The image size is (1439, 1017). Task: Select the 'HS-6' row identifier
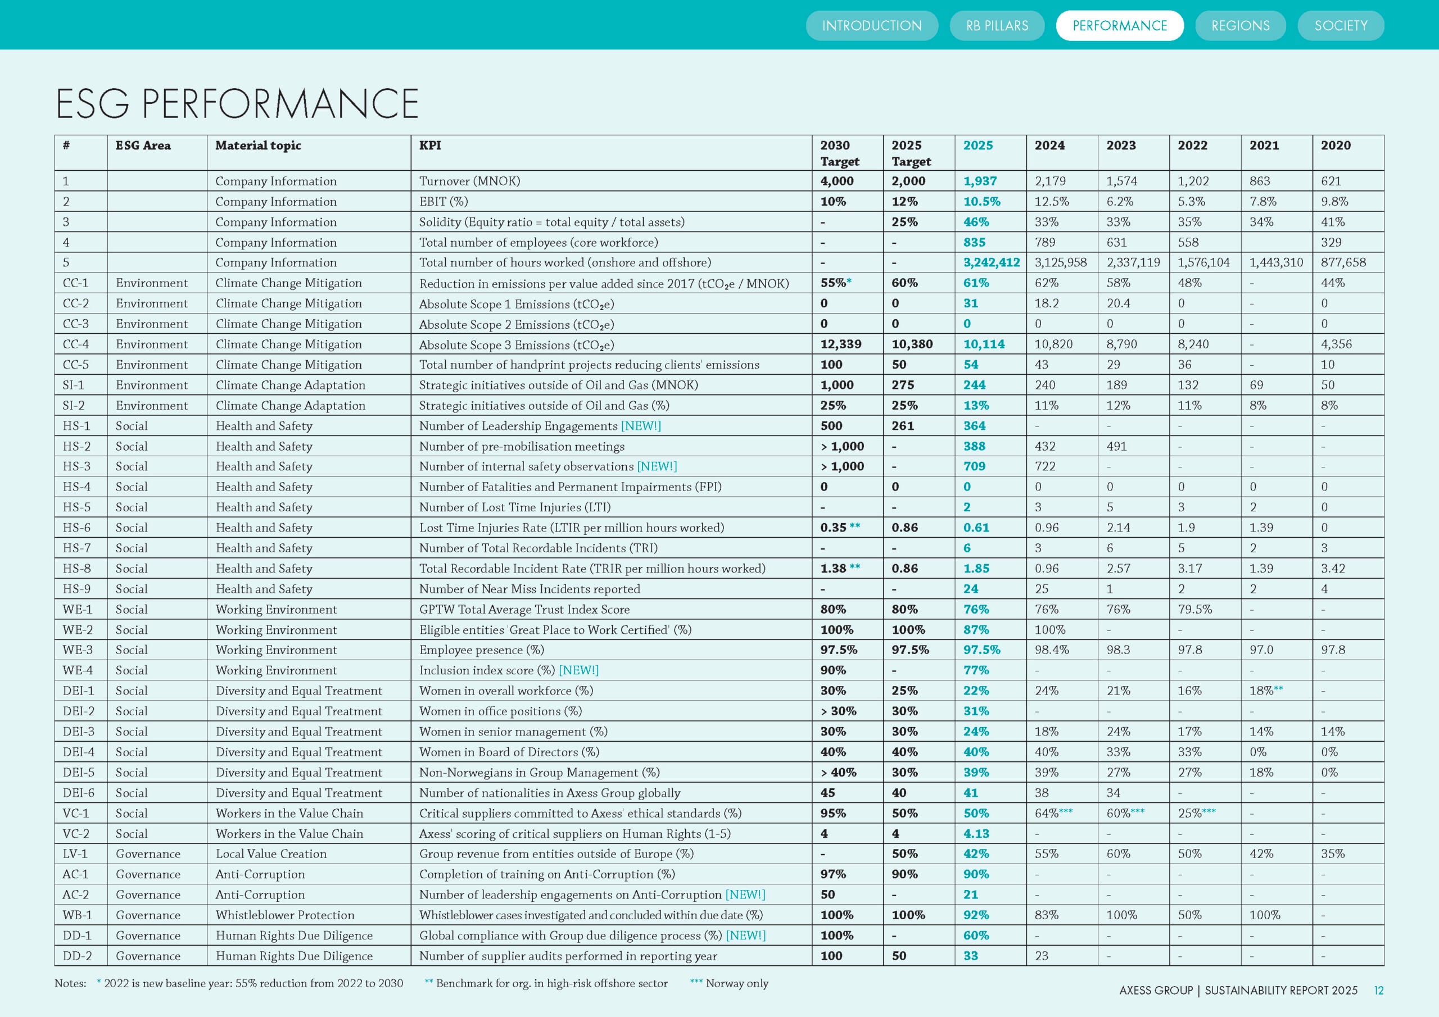point(76,528)
